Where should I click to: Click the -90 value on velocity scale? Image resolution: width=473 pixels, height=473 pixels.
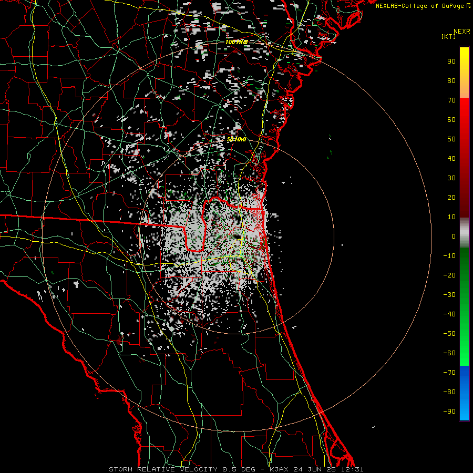coord(449,412)
